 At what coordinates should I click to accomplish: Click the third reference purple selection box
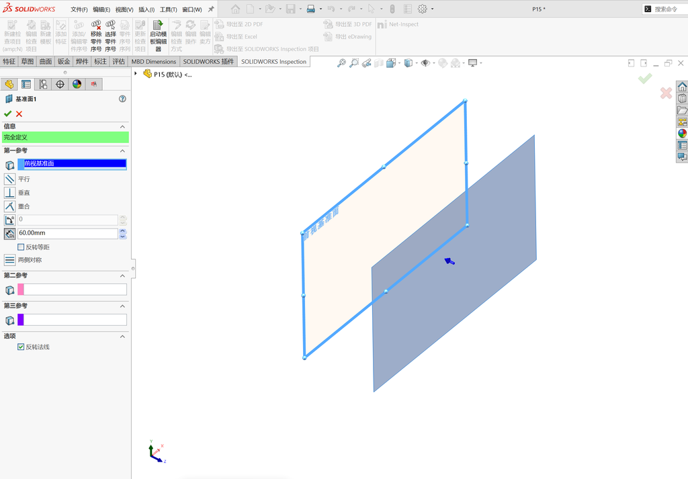click(x=72, y=320)
